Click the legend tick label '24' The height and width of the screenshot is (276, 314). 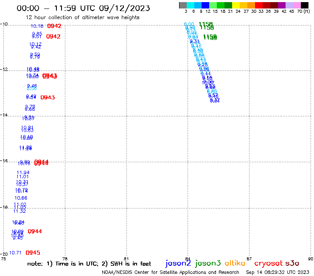[238, 11]
